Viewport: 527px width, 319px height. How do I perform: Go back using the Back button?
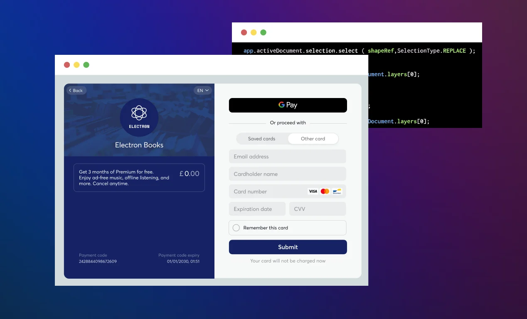coord(76,90)
